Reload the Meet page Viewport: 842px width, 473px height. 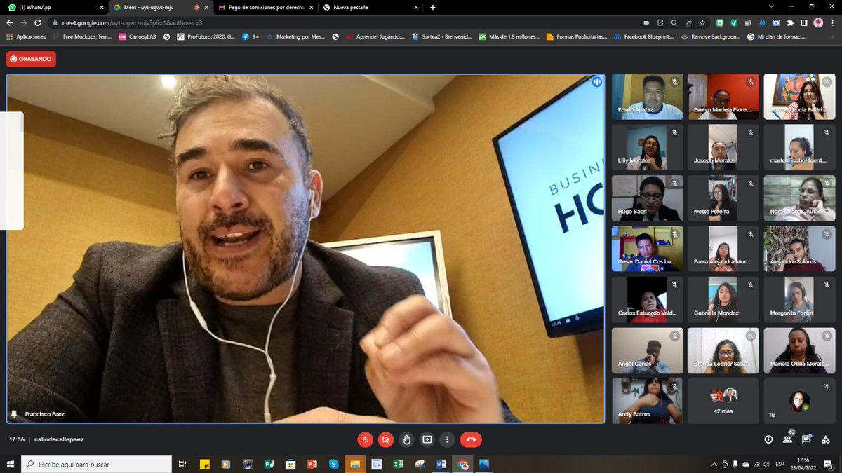click(39, 22)
